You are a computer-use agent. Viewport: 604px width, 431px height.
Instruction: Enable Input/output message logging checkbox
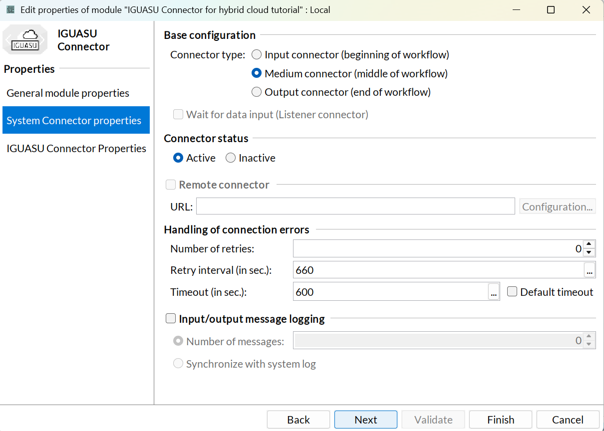171,319
